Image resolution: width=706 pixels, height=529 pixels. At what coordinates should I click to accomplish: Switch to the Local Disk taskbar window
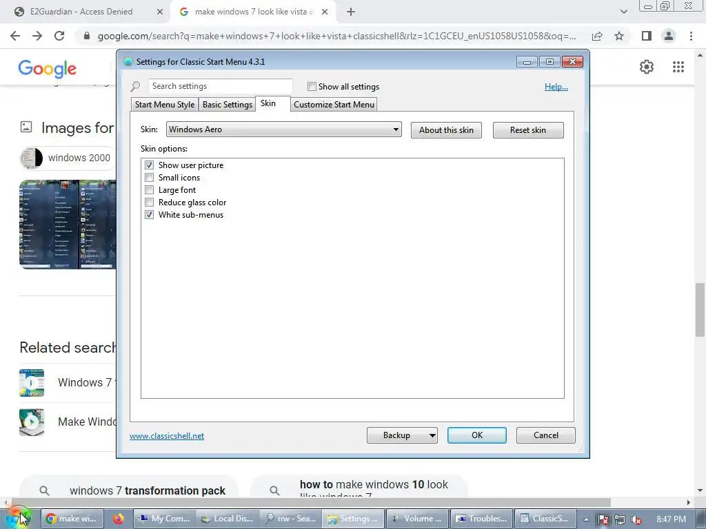(228, 519)
